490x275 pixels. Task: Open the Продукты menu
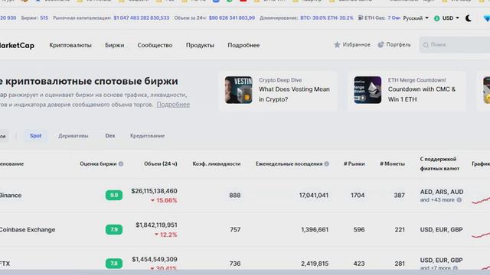[200, 45]
